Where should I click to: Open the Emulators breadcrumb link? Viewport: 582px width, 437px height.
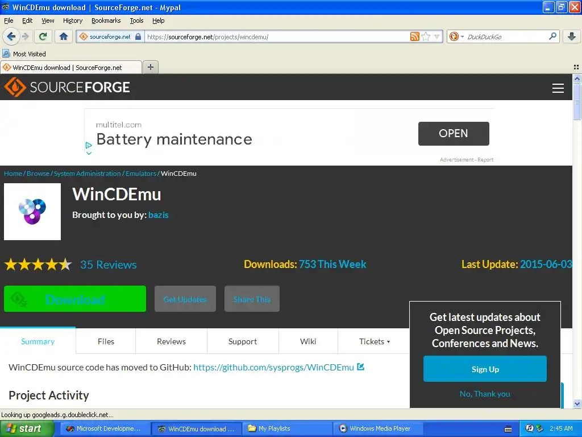click(x=141, y=174)
